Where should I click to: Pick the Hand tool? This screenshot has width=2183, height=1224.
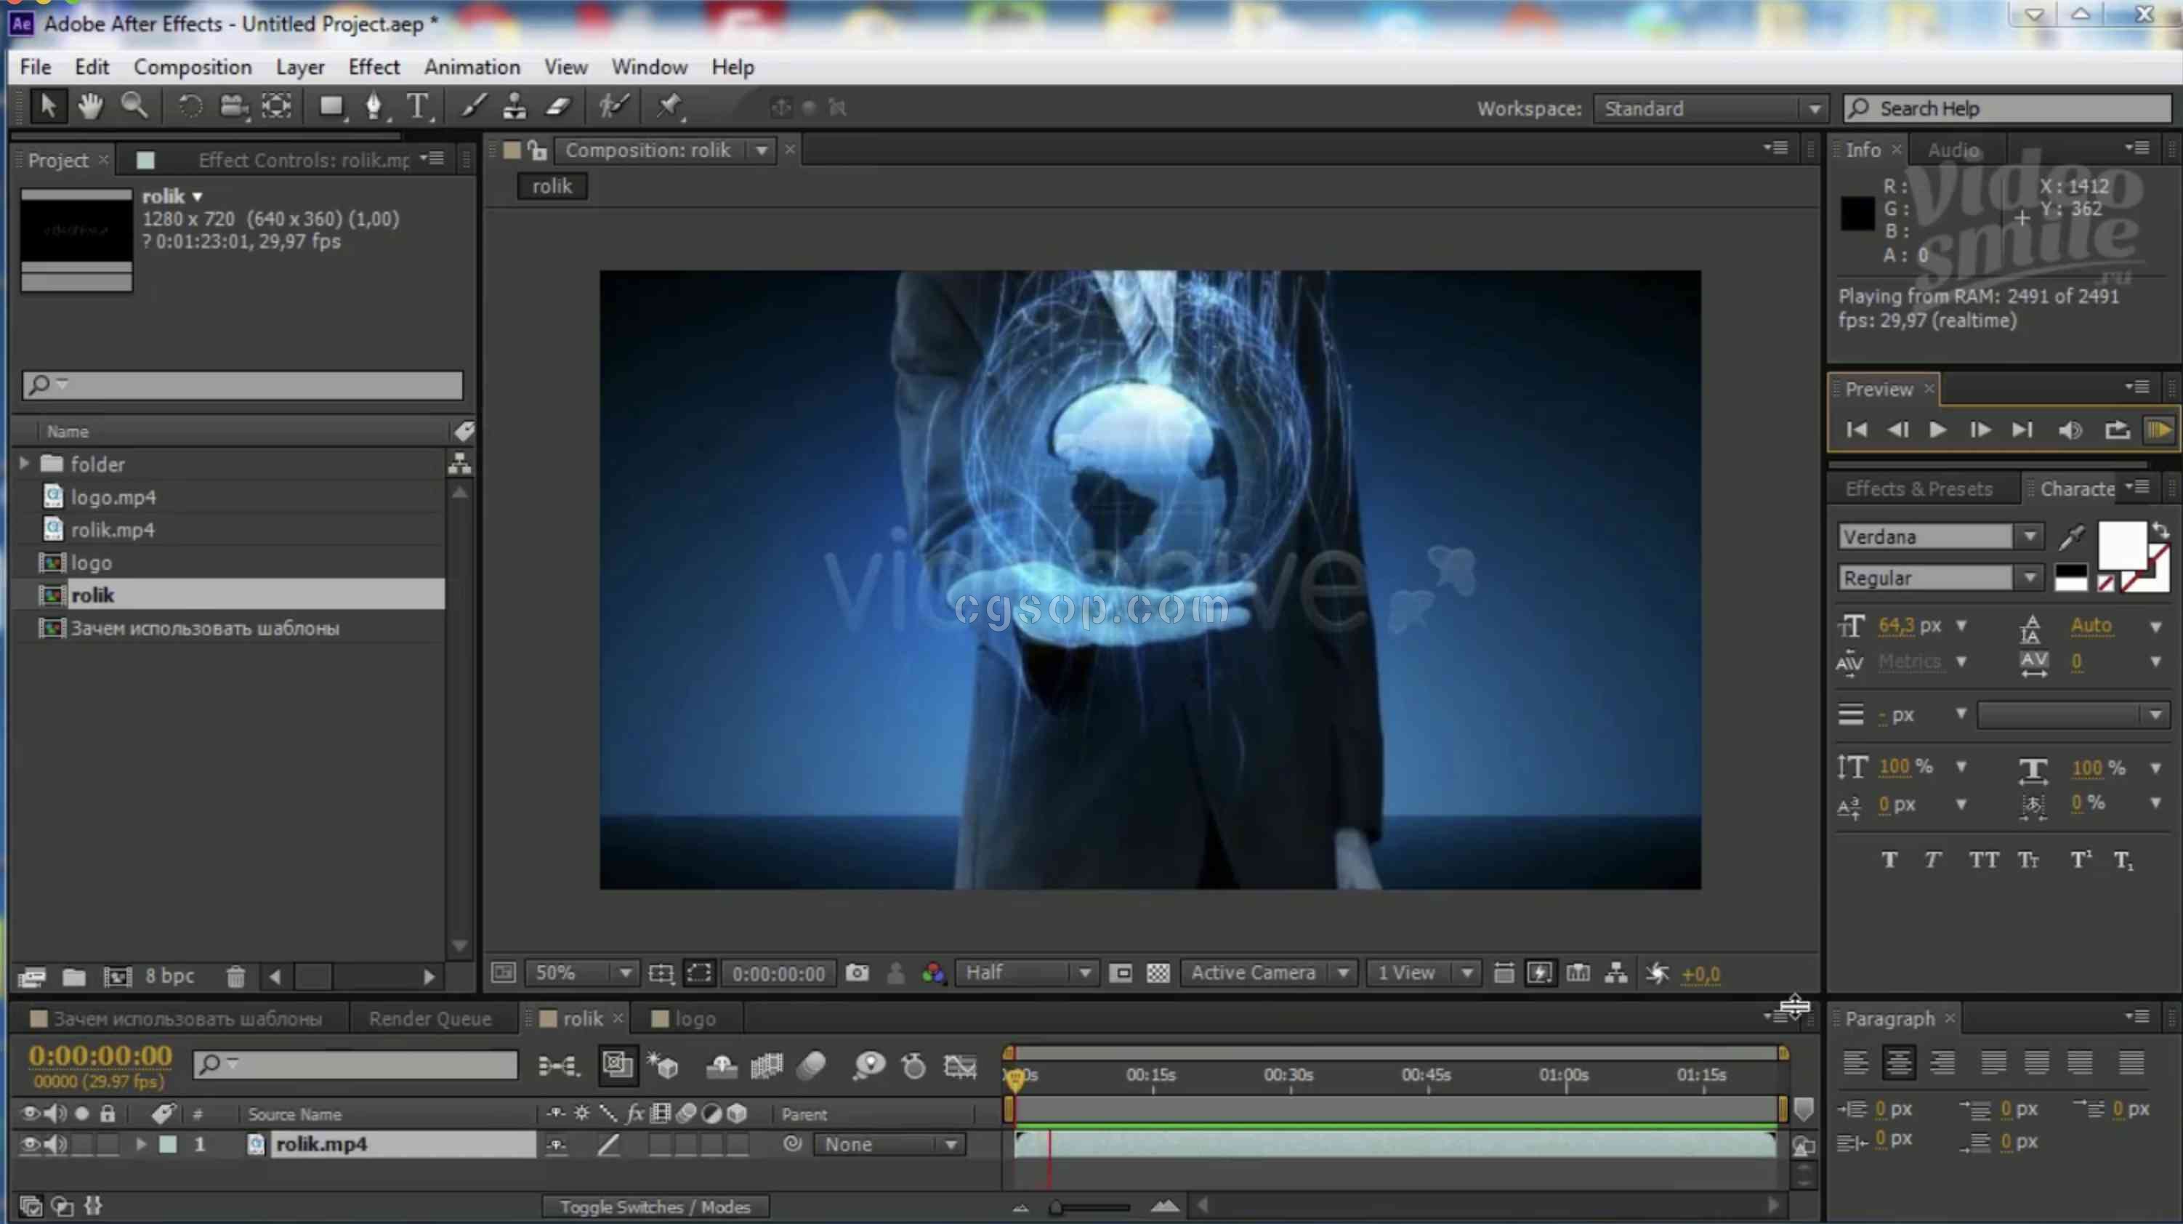tap(90, 107)
